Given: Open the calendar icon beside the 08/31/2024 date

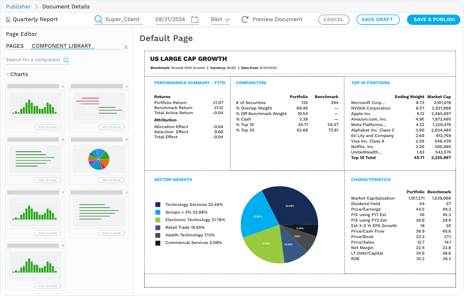Looking at the screenshot, I should click(x=194, y=19).
